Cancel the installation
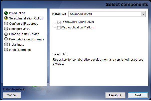Image resolution: width=151 pixels, height=101 pixels. pos(12,95)
